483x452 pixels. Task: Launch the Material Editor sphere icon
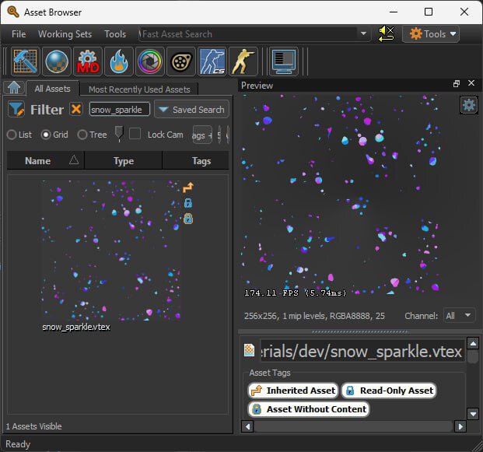tap(57, 61)
